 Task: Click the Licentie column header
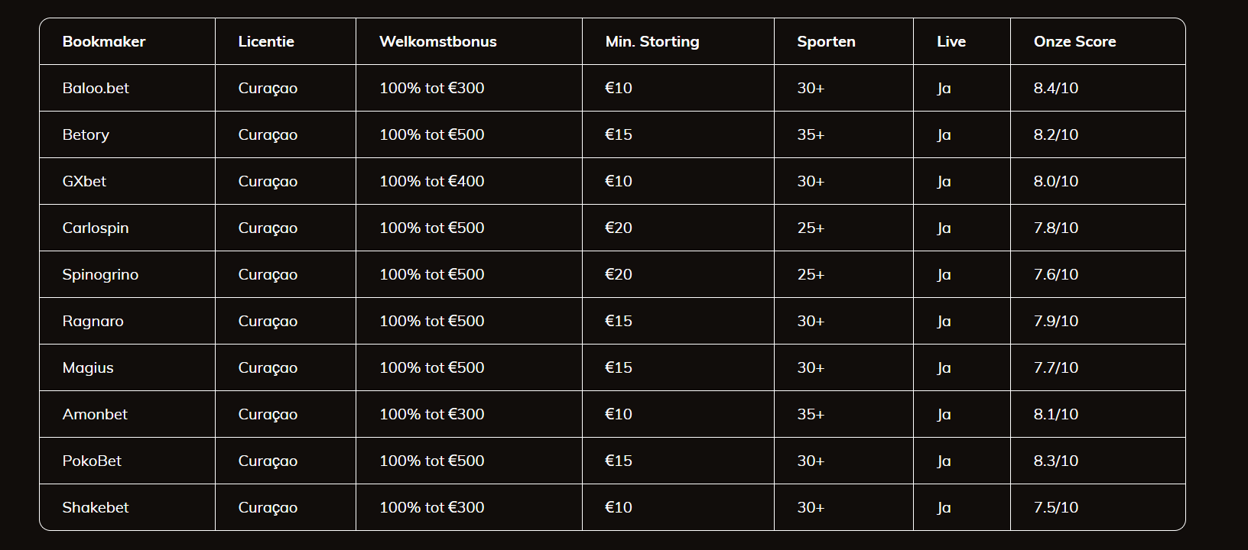(x=266, y=42)
